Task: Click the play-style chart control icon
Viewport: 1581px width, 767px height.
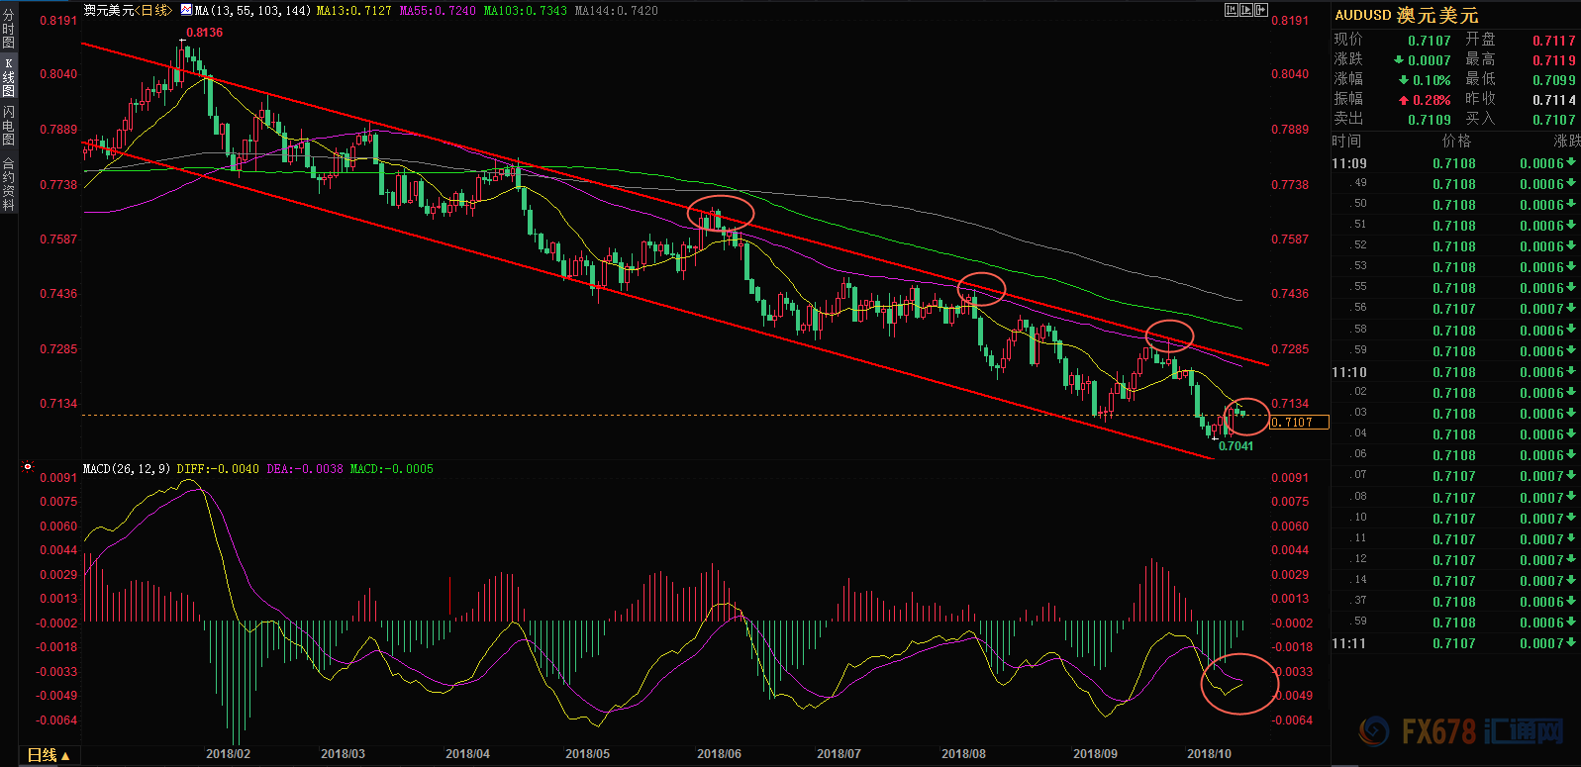Action: coord(1246,10)
